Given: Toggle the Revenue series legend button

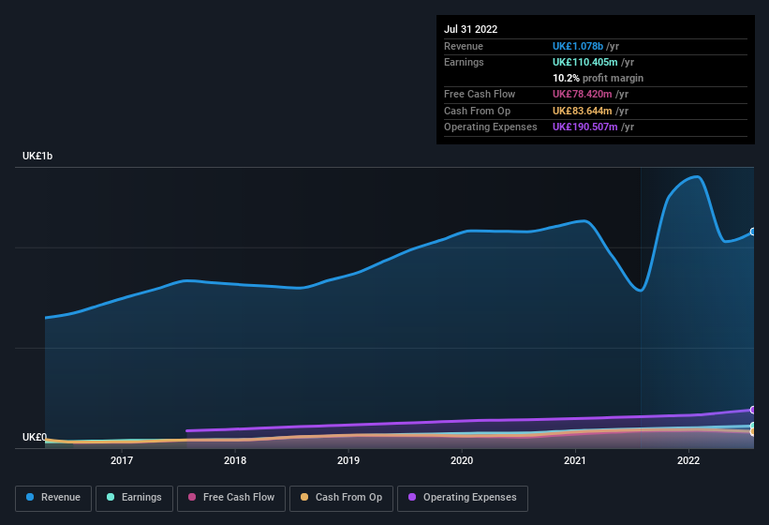Looking at the screenshot, I should [53, 498].
